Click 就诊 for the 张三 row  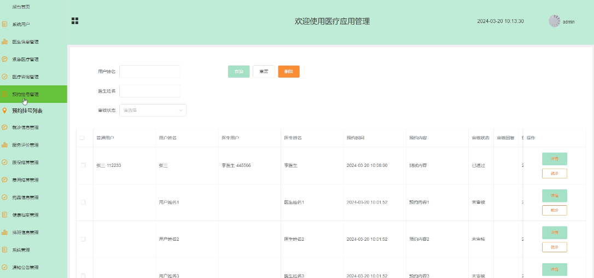[555, 173]
